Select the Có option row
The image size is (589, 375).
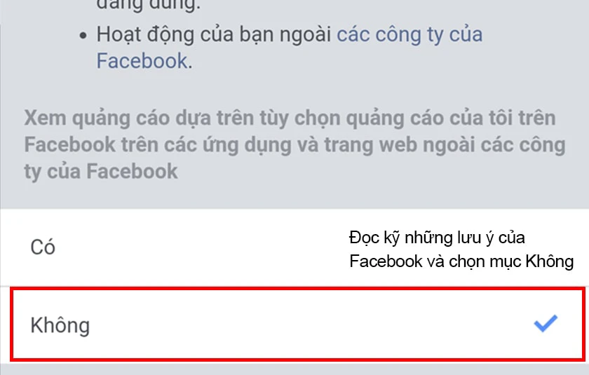click(294, 247)
